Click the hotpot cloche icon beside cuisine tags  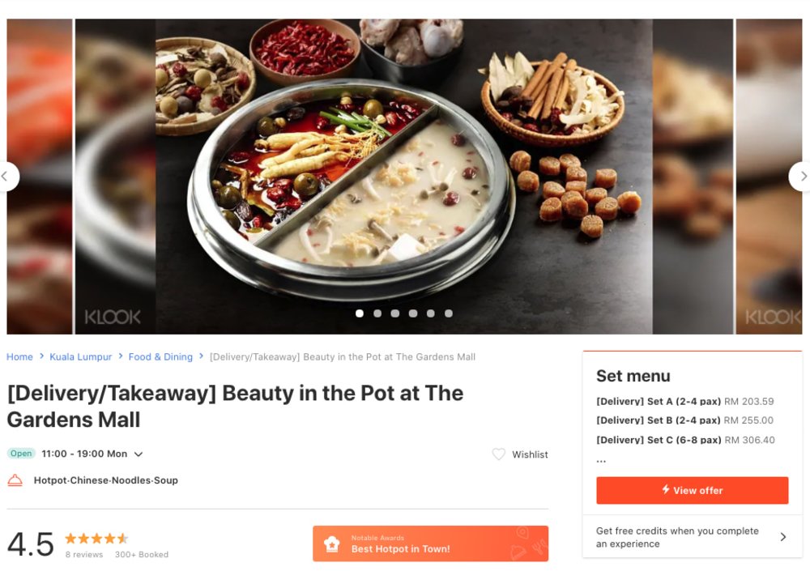pos(15,480)
